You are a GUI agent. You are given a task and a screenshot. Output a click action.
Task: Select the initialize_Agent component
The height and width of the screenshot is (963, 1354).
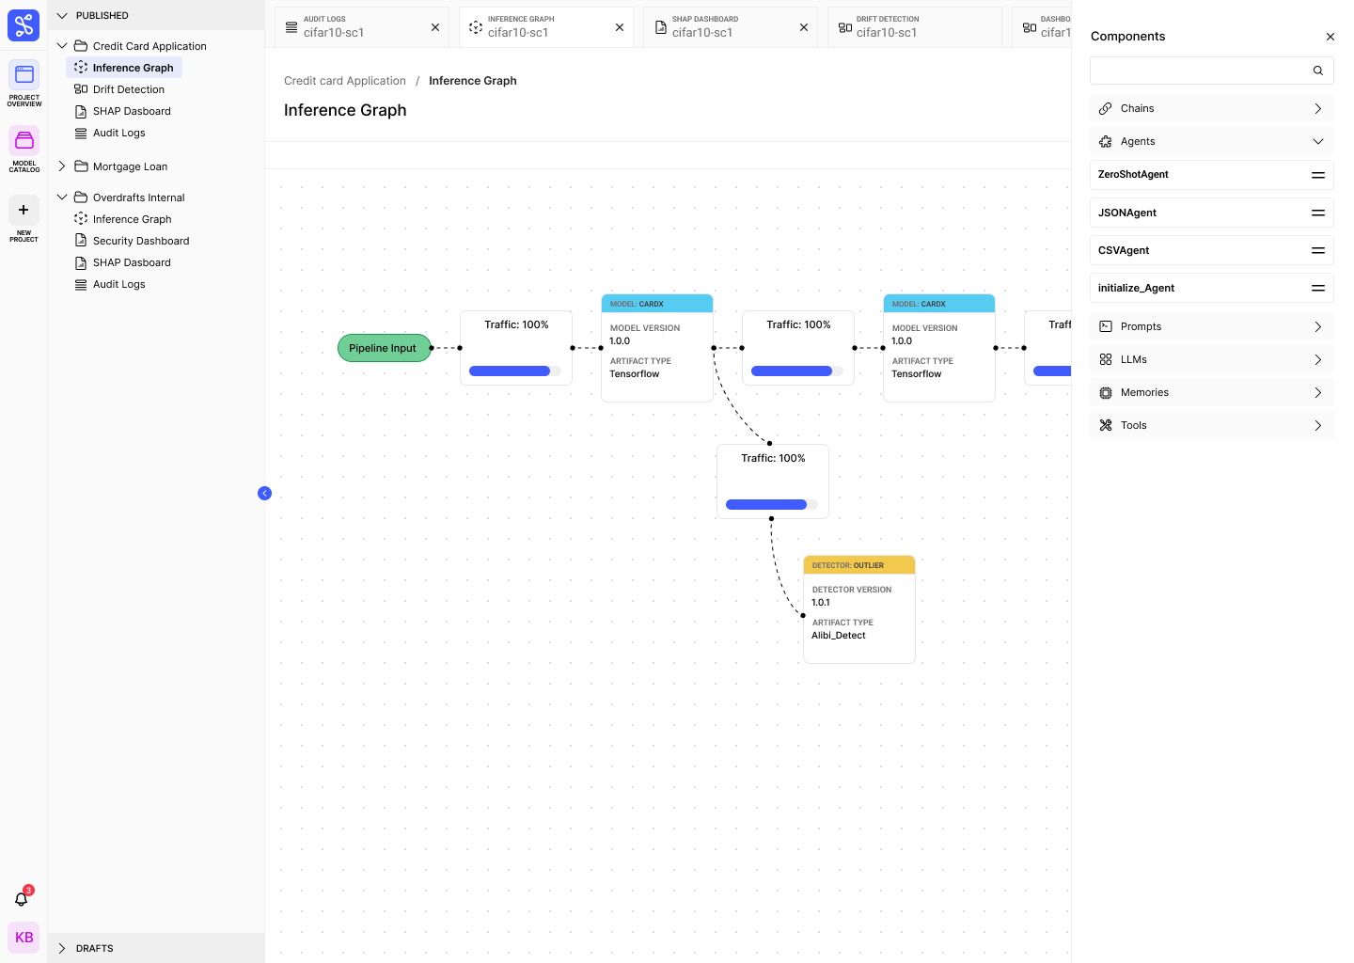1211,288
